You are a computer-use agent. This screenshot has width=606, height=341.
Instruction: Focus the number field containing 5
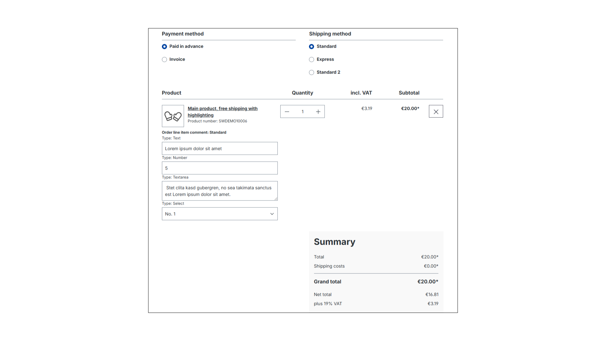[220, 168]
